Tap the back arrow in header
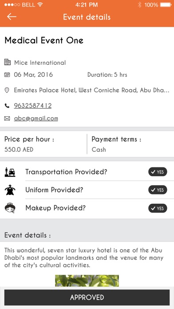Image resolution: width=174 pixels, height=309 pixels. (x=12, y=17)
